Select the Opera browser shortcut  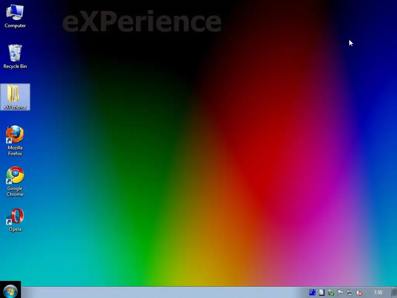(x=15, y=220)
